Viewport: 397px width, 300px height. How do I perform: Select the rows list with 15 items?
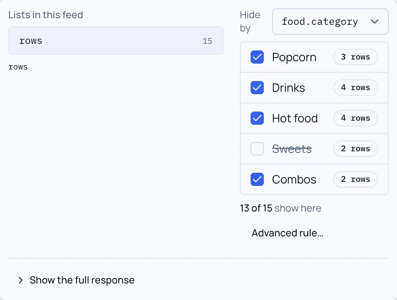pos(116,40)
